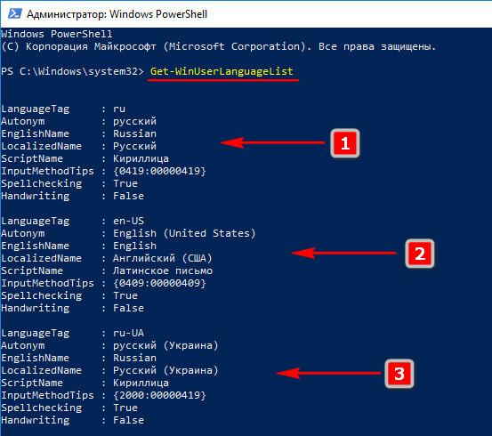Click the ScriptName 'Латинское письмо' text
This screenshot has height=436, width=492.
point(163,270)
